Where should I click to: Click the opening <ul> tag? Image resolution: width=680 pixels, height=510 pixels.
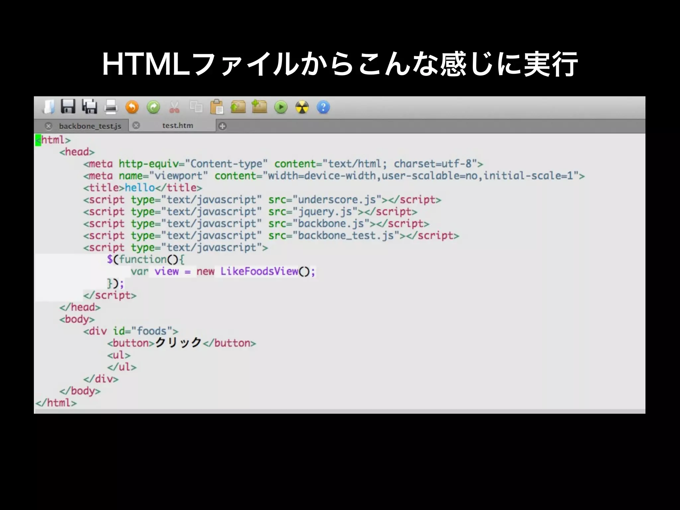tap(119, 355)
